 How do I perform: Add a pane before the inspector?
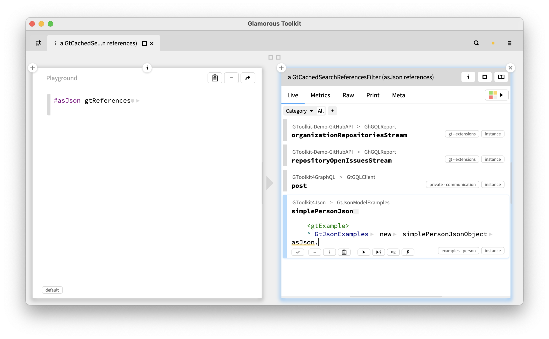(281, 68)
